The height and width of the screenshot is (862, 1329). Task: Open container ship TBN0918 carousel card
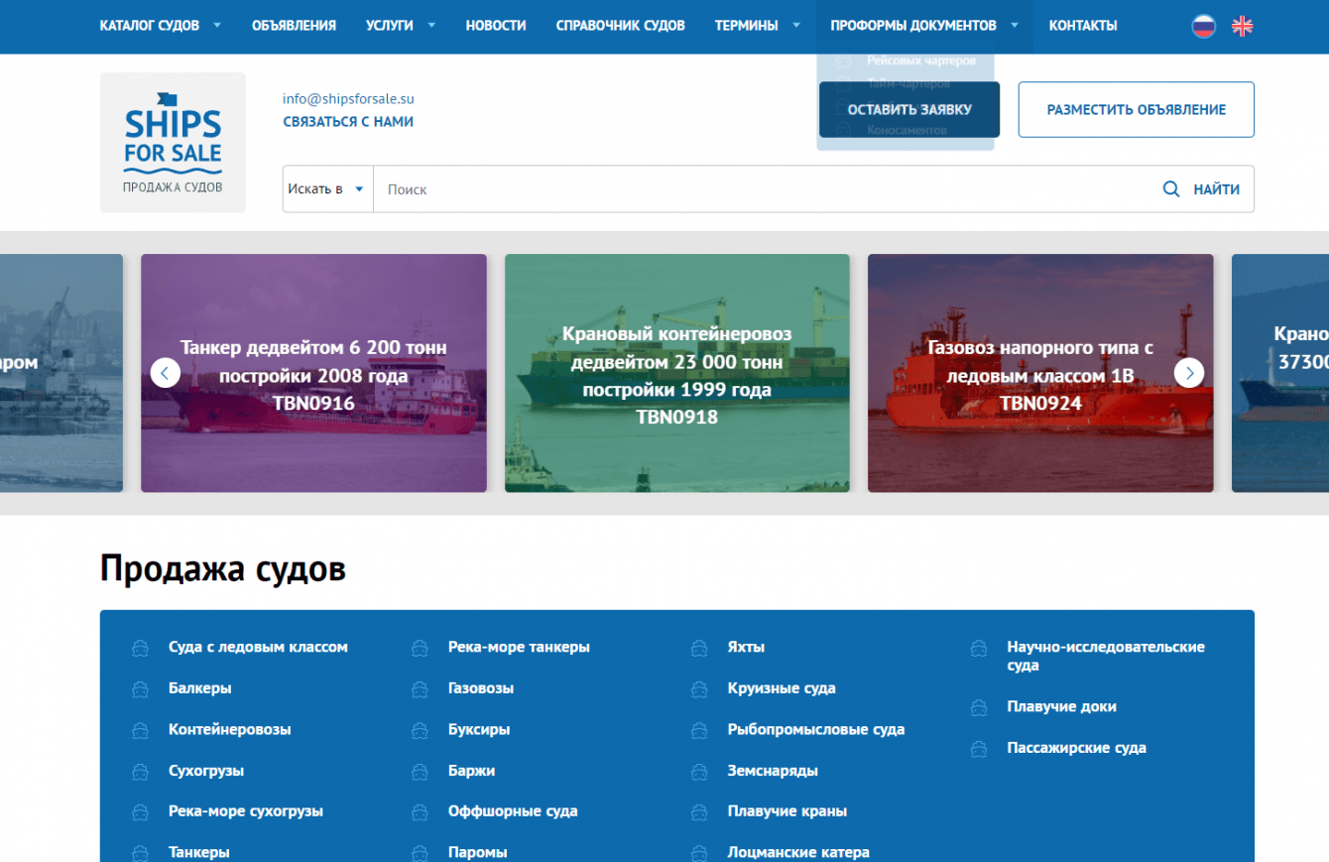677,373
